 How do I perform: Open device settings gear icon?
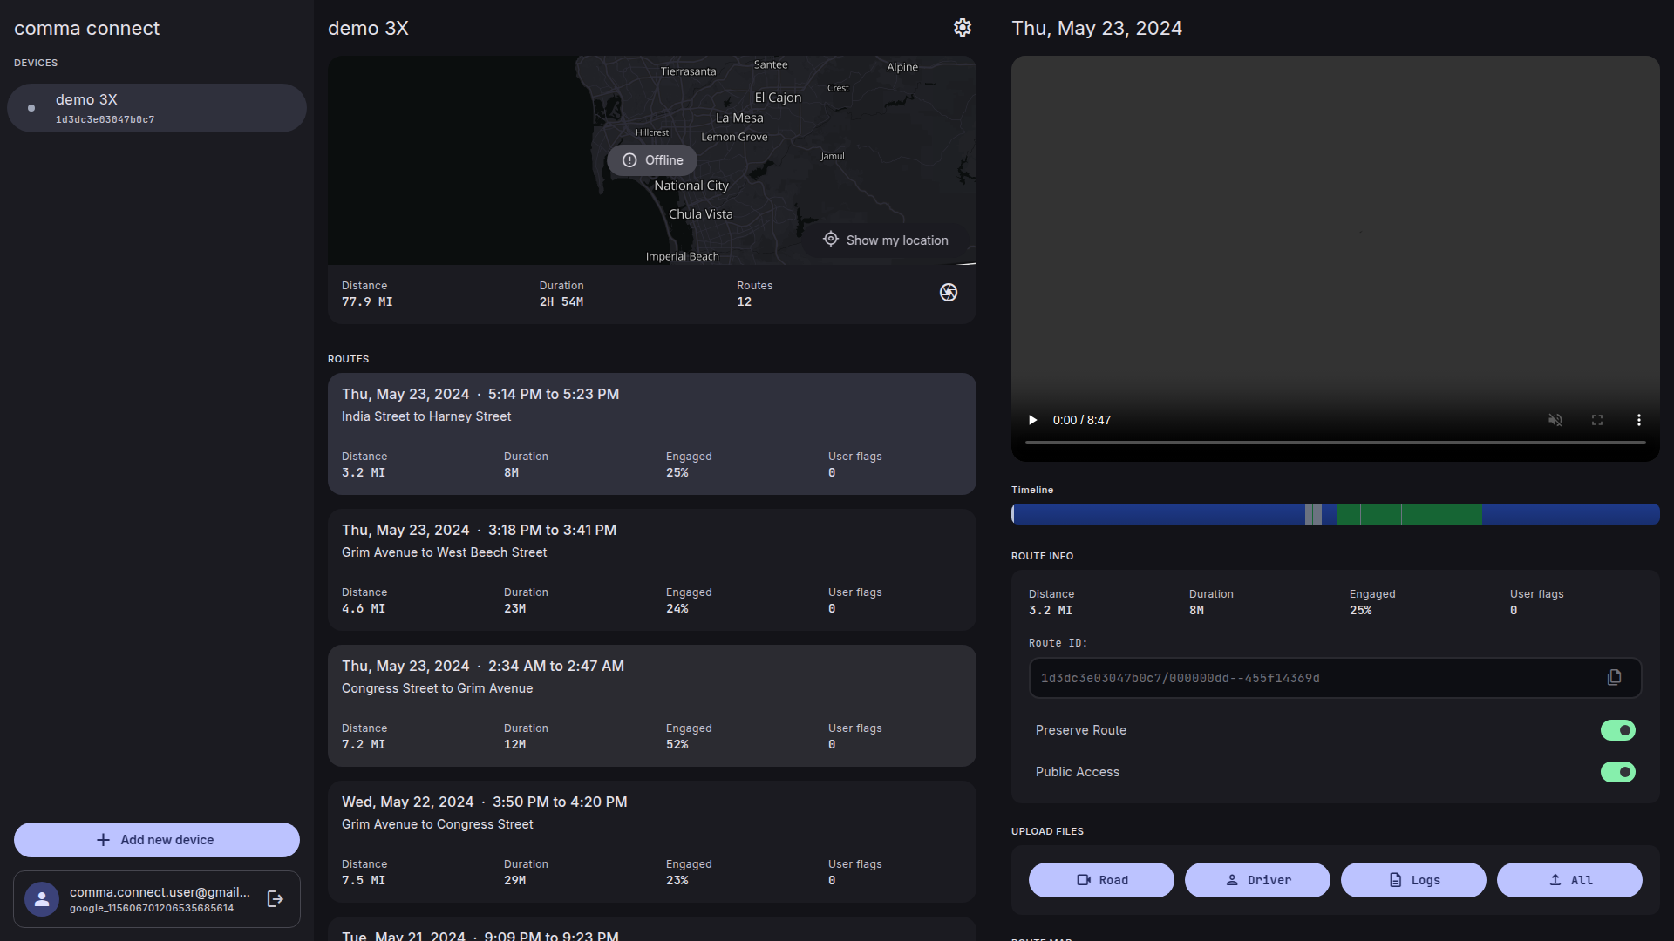pos(962,28)
